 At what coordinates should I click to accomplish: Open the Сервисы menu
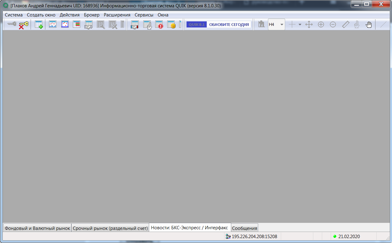pos(144,15)
